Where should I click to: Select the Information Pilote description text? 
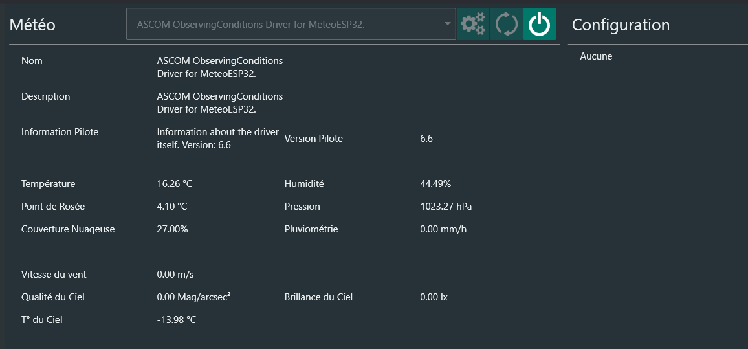pos(217,139)
